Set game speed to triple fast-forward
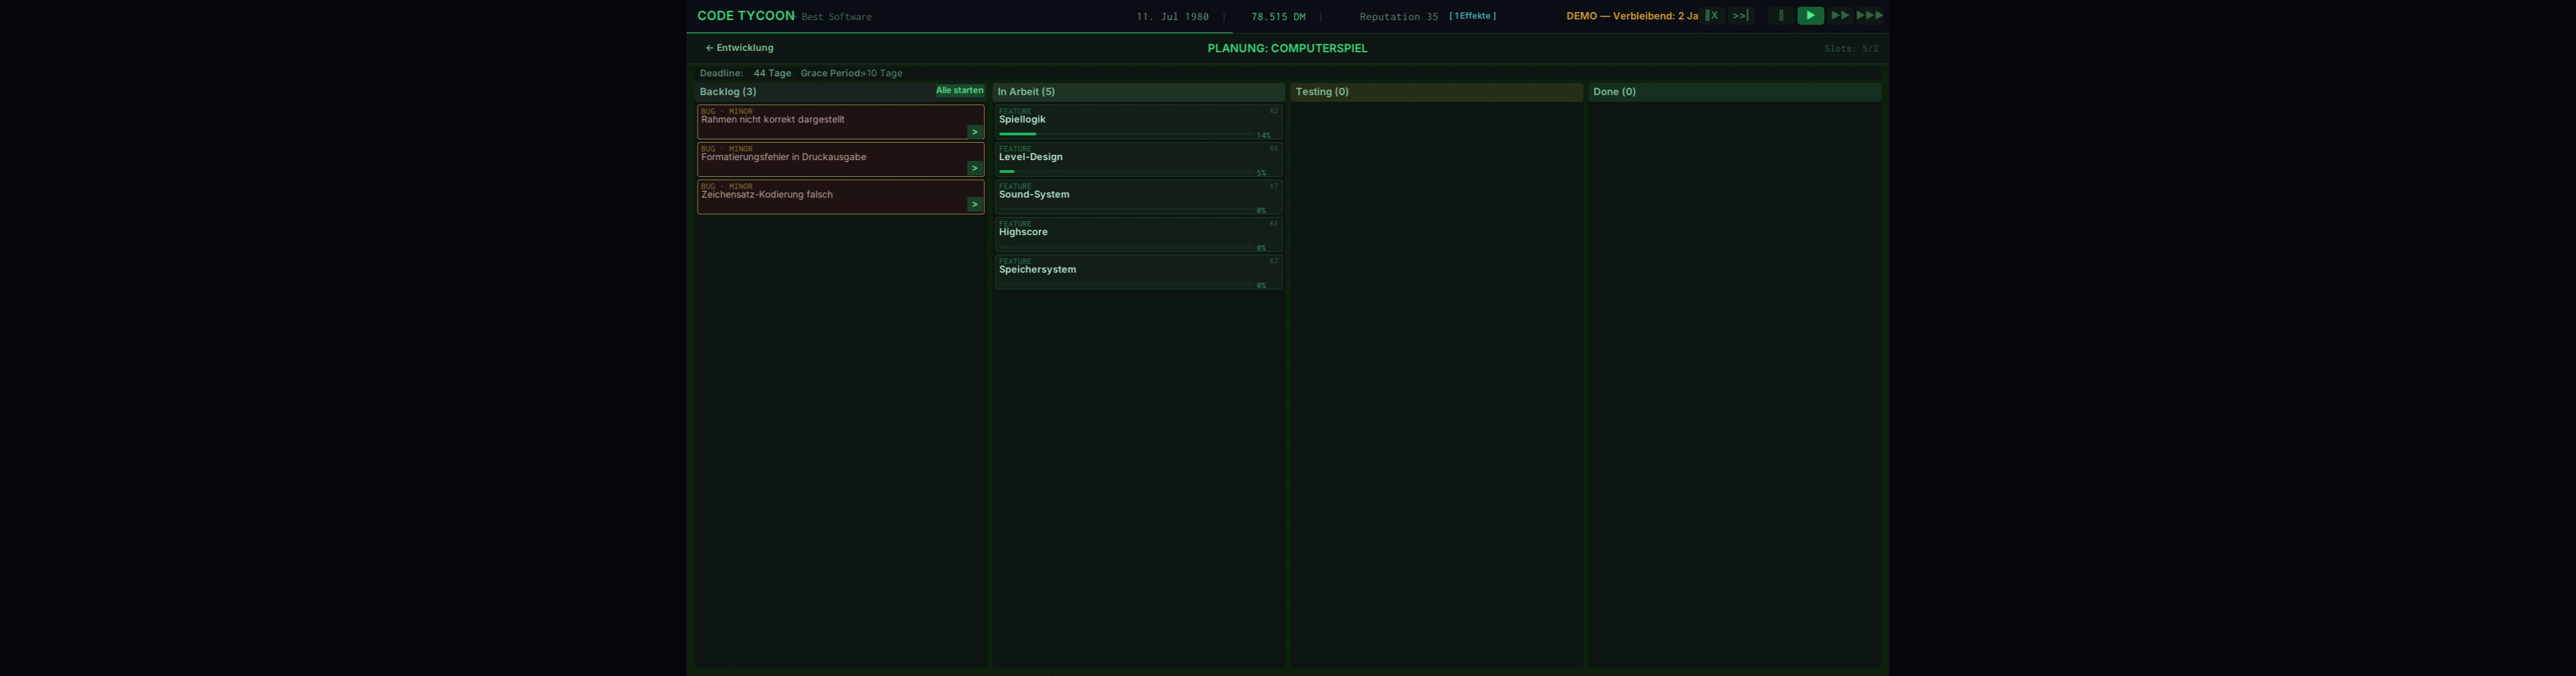 coord(1869,16)
